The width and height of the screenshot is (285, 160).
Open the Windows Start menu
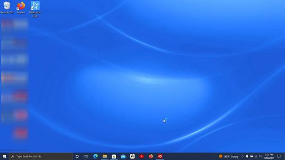tap(4, 156)
